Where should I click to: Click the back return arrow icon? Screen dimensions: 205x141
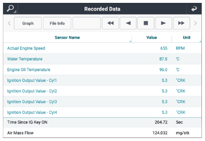click(194, 9)
